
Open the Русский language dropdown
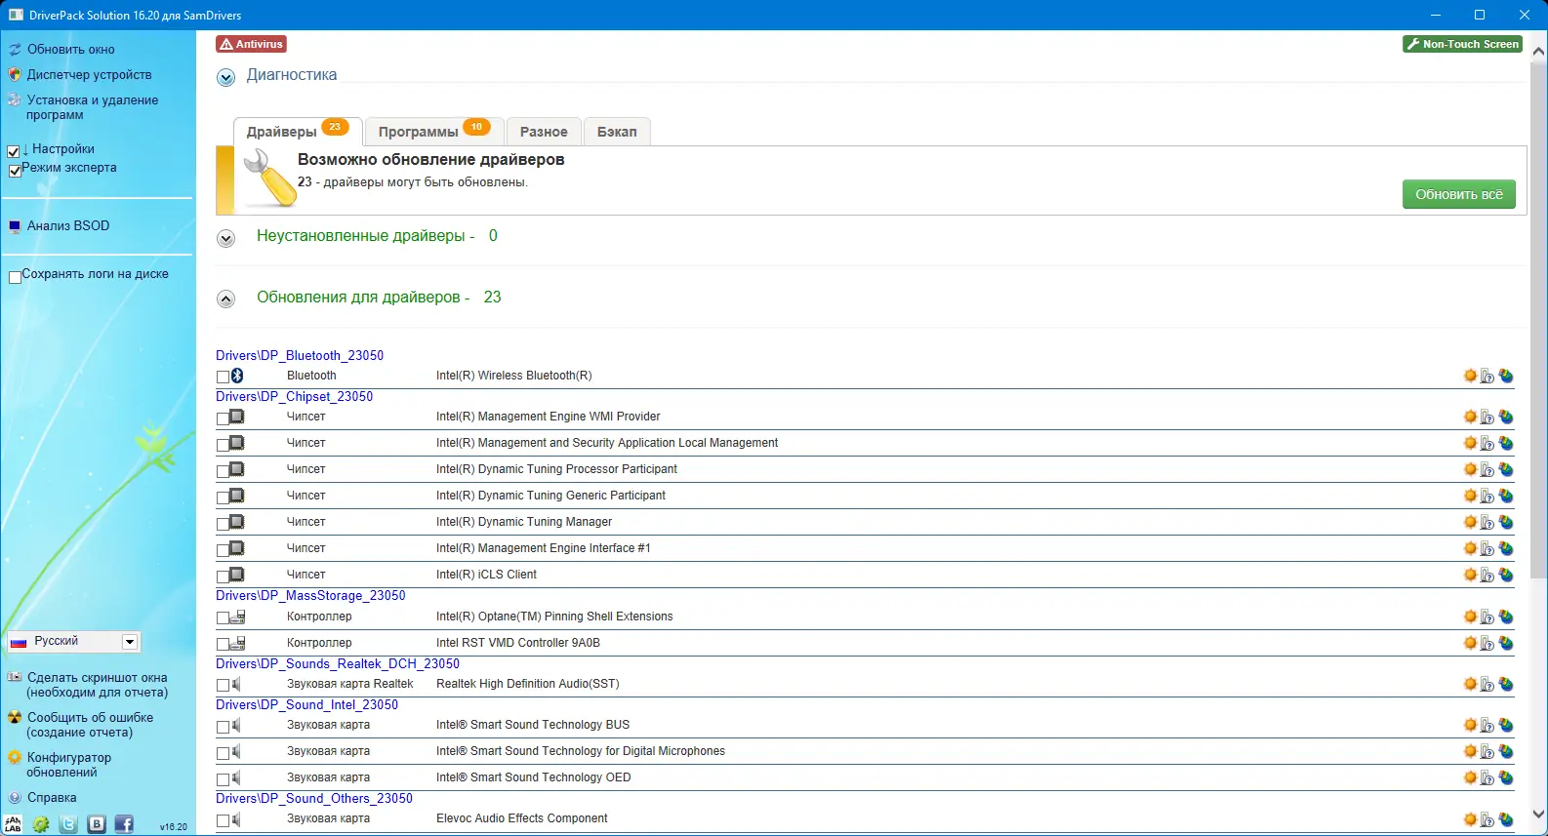(74, 641)
